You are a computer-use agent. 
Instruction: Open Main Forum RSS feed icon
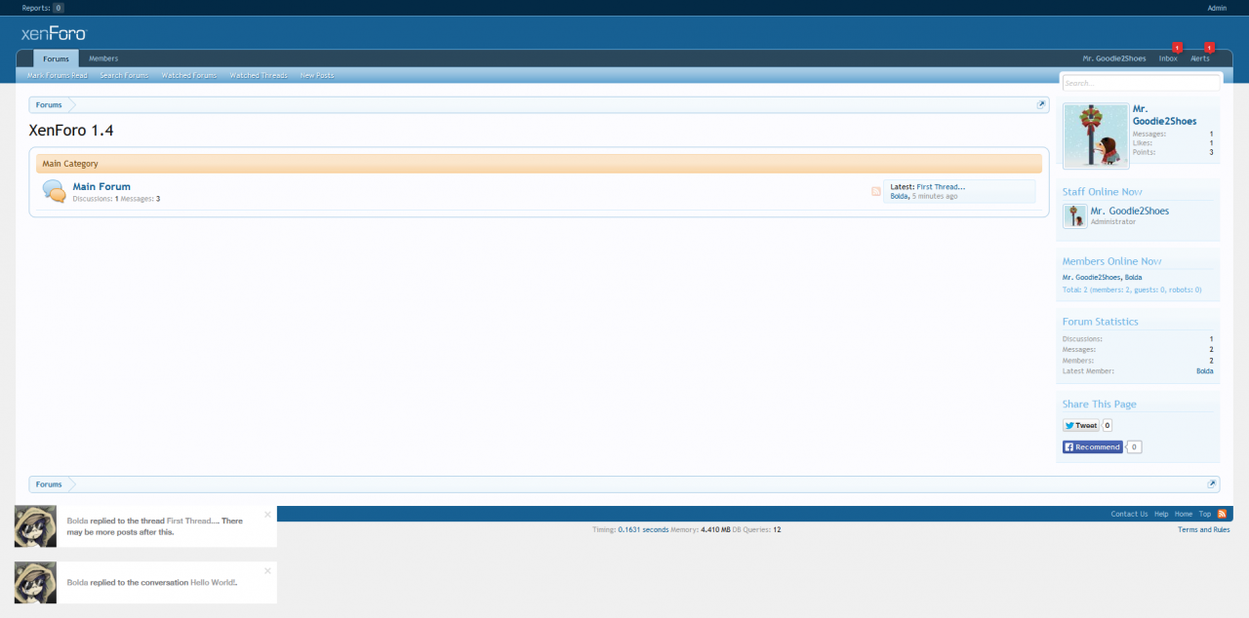pyautogui.click(x=876, y=191)
